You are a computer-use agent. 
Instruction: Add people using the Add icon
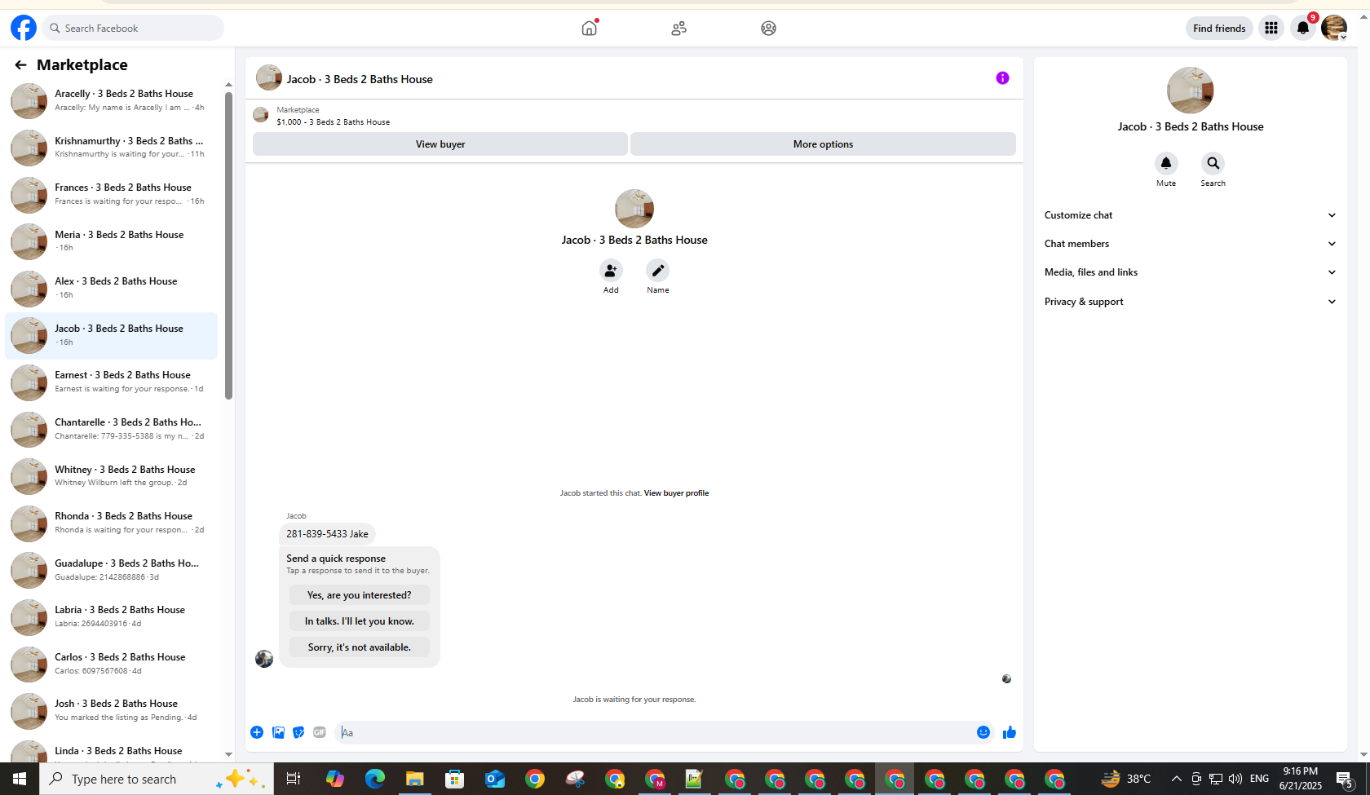pos(611,271)
